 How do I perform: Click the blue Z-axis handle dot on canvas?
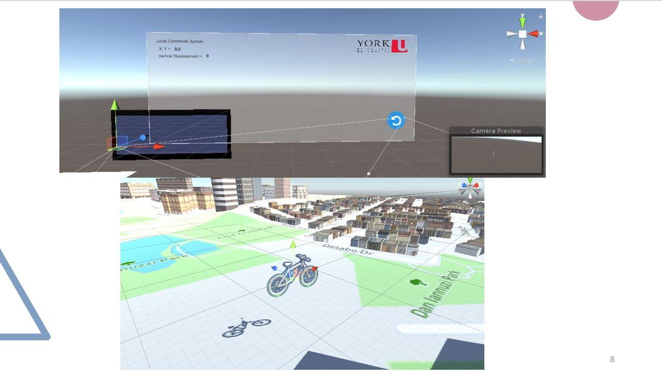pos(143,137)
